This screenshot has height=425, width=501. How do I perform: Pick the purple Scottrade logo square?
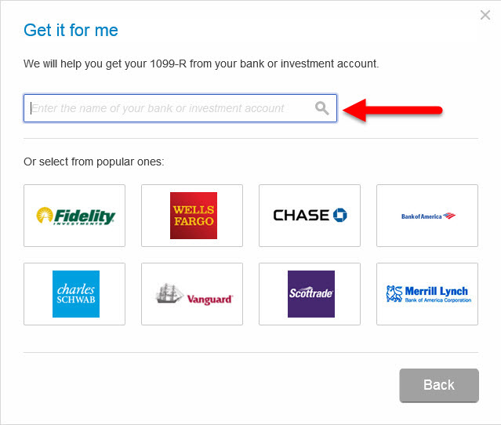pyautogui.click(x=311, y=294)
